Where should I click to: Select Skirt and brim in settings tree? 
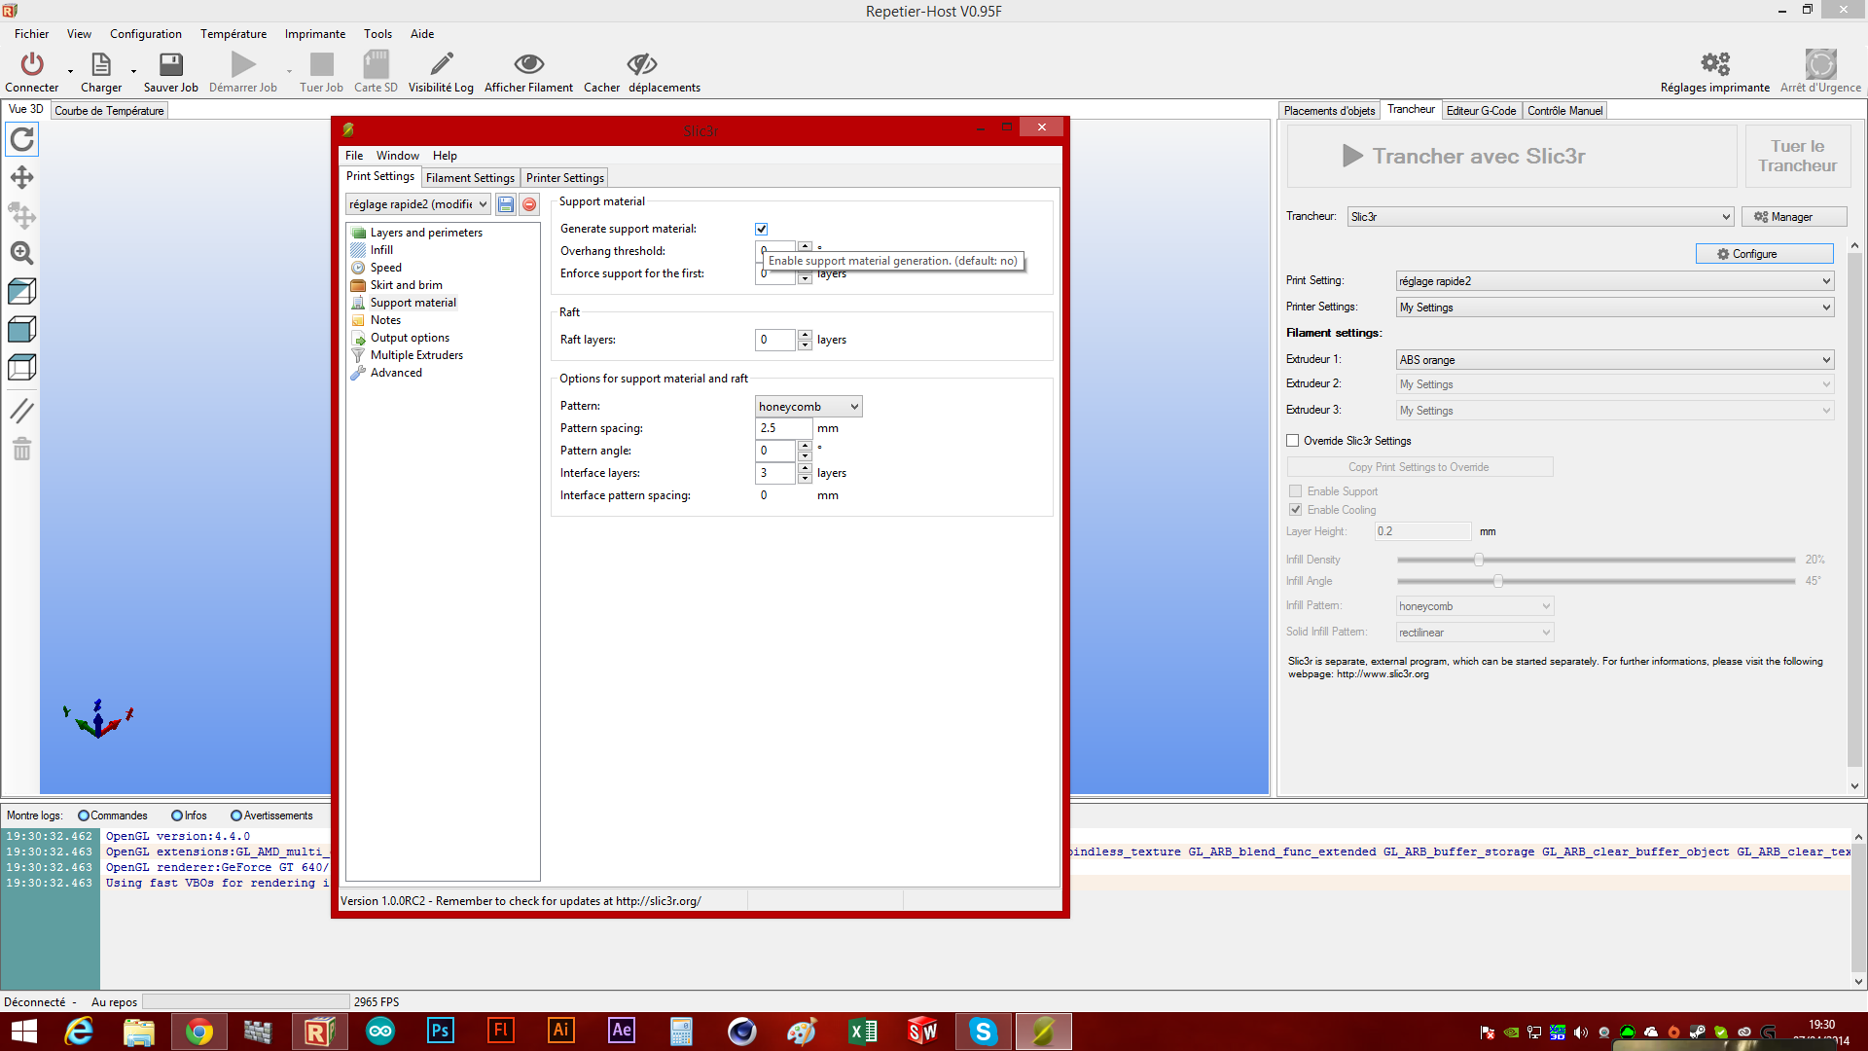[x=406, y=285]
